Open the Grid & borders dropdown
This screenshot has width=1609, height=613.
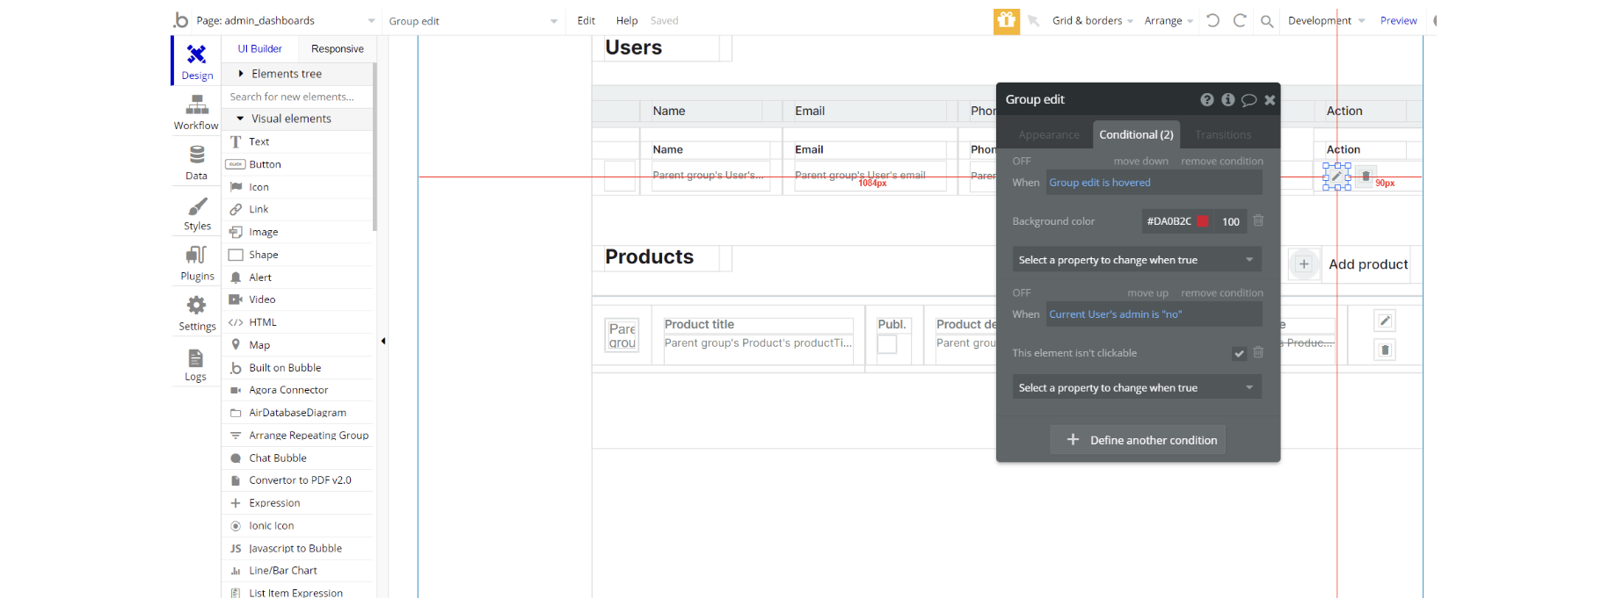point(1092,21)
